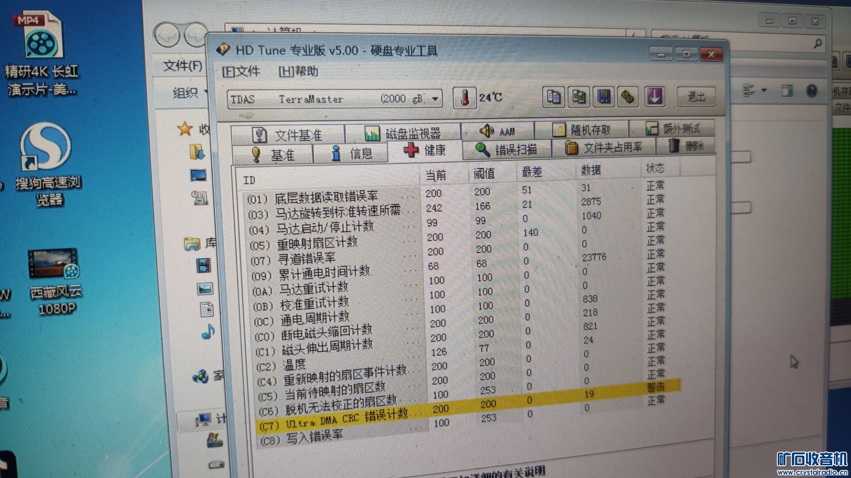Click the Explorer back navigation button
The width and height of the screenshot is (851, 478).
coord(167,35)
